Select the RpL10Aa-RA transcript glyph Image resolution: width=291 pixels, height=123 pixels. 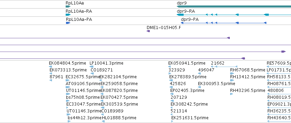[x=68, y=15]
